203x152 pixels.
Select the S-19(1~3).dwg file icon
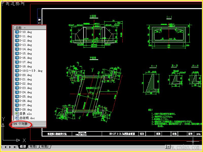[x=17, y=71]
